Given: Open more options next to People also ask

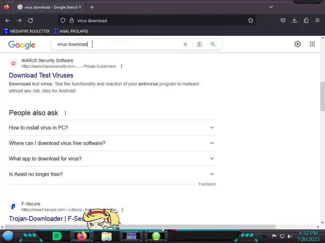Looking at the screenshot, I should [65, 113].
